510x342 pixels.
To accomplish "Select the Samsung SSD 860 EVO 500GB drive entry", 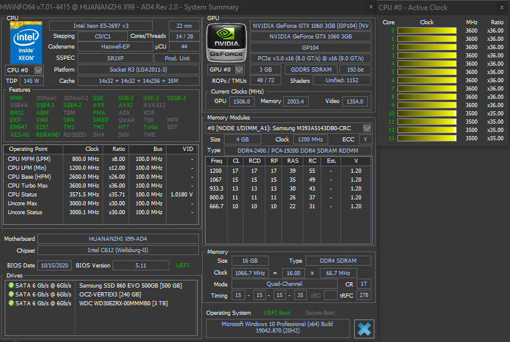I will (131, 285).
